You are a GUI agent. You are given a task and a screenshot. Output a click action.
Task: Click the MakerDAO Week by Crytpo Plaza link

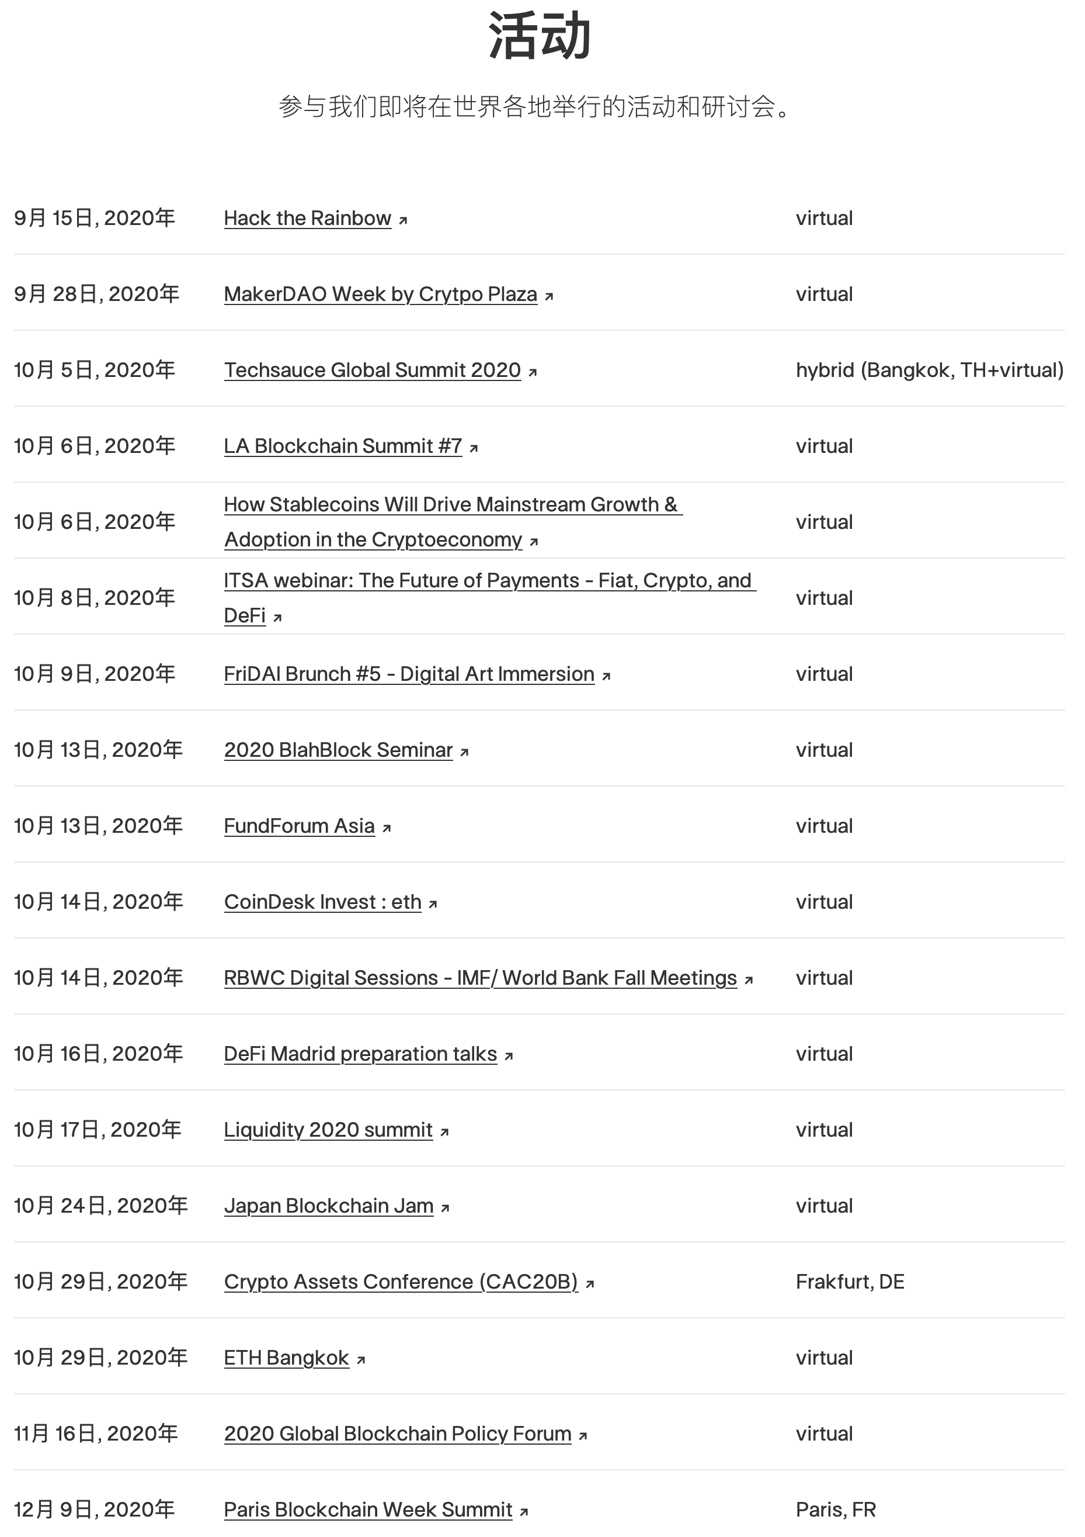[x=380, y=294]
